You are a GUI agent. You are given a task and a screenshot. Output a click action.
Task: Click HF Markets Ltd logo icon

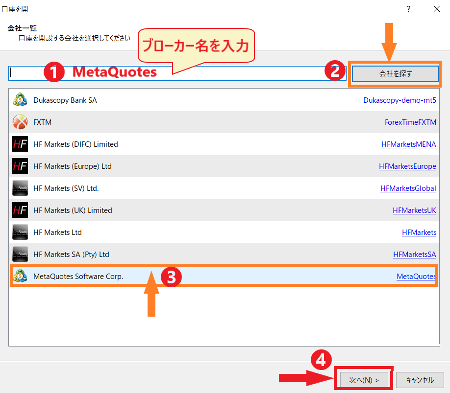click(20, 232)
